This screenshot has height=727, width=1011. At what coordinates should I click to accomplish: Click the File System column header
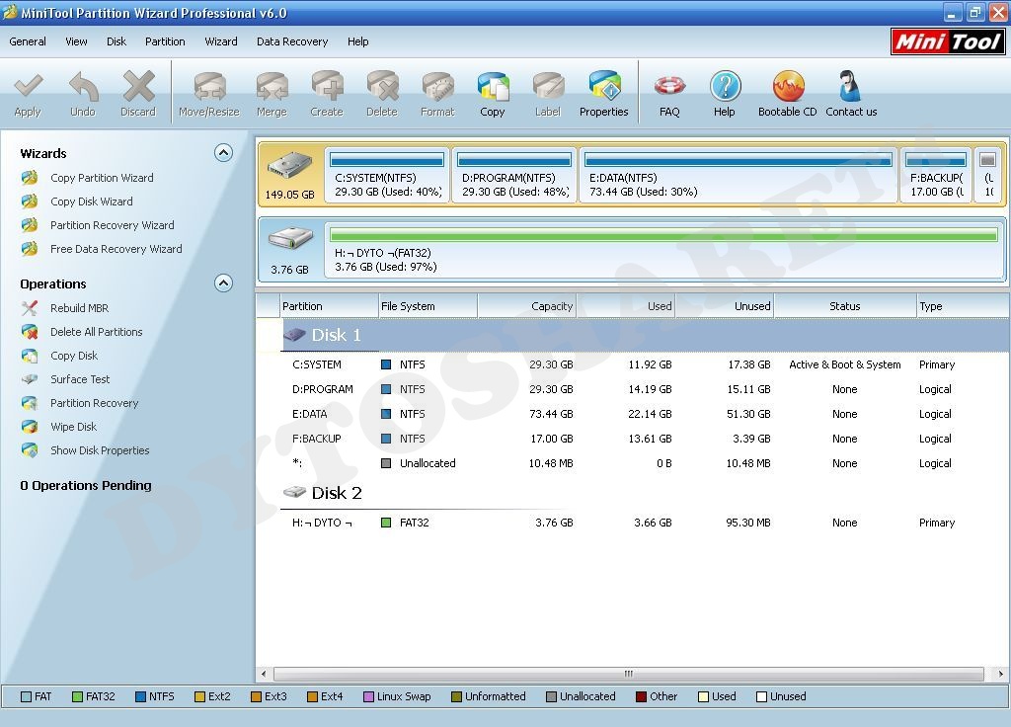click(x=428, y=306)
